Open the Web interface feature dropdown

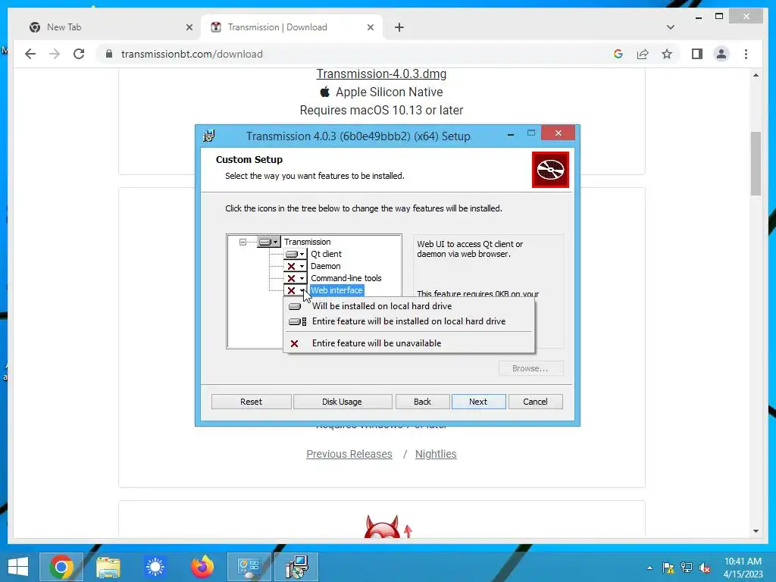click(296, 290)
